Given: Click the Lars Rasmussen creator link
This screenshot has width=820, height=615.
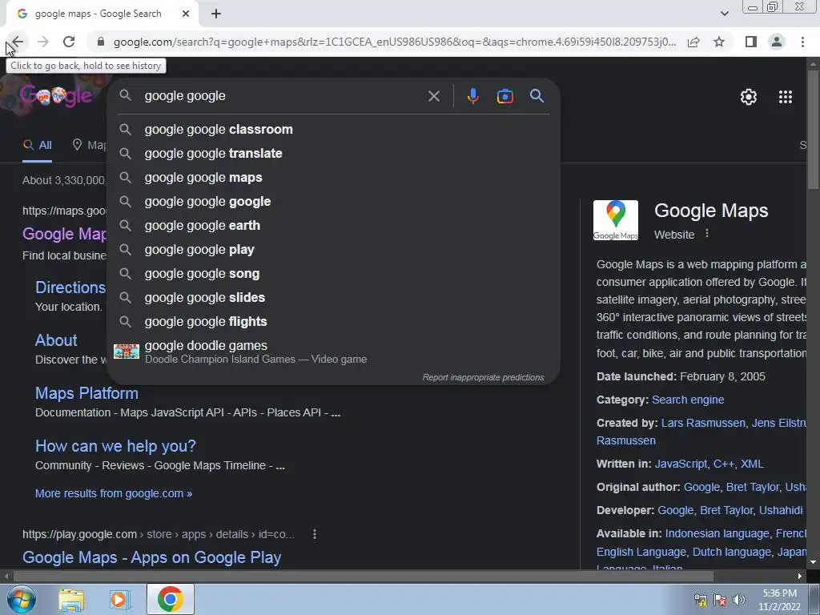Looking at the screenshot, I should [x=703, y=423].
